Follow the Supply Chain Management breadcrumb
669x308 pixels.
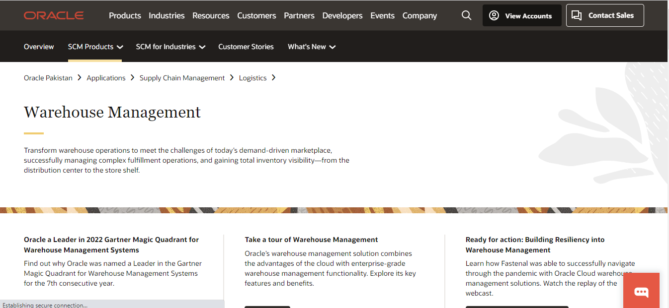point(182,78)
